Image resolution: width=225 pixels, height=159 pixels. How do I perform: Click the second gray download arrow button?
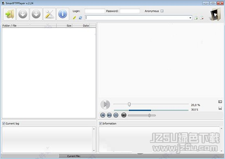[36, 14]
